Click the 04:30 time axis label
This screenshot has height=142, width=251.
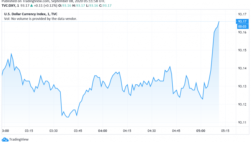[x=152, y=131]
